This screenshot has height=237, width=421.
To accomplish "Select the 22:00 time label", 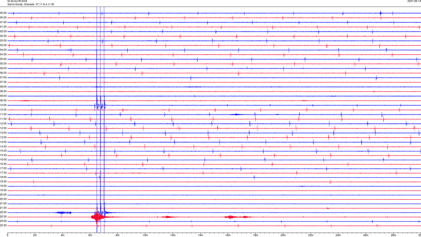I will pyautogui.click(x=4, y=212).
